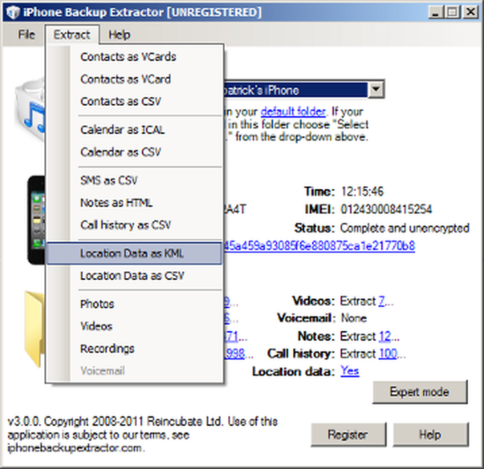Select Location Data as KML

pos(134,253)
